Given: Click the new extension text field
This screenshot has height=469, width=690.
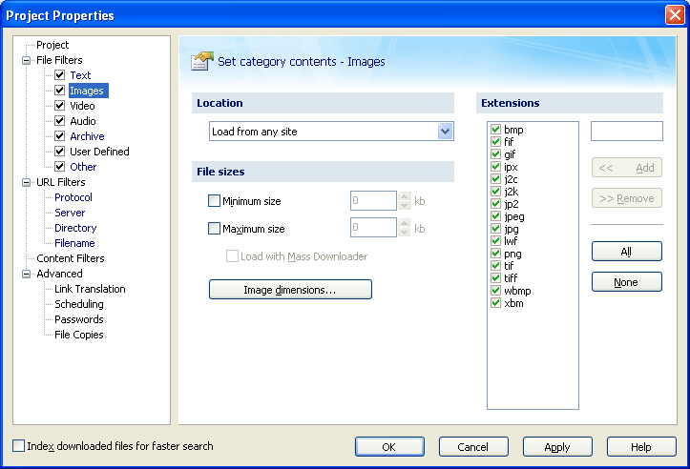Looking at the screenshot, I should (x=627, y=132).
